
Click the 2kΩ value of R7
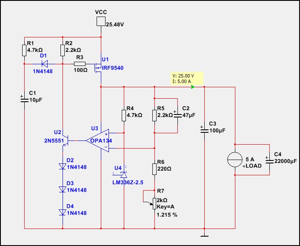(162, 200)
